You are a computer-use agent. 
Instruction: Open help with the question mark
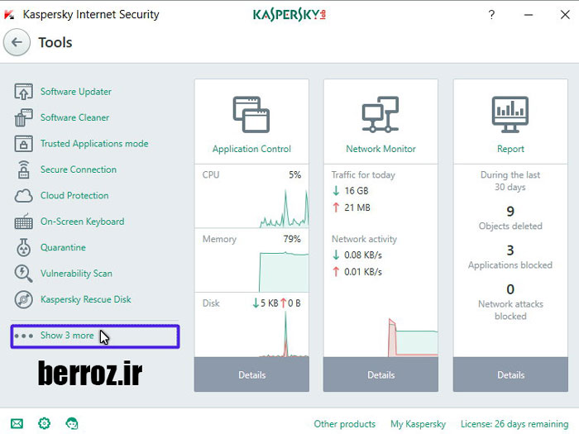click(x=491, y=15)
